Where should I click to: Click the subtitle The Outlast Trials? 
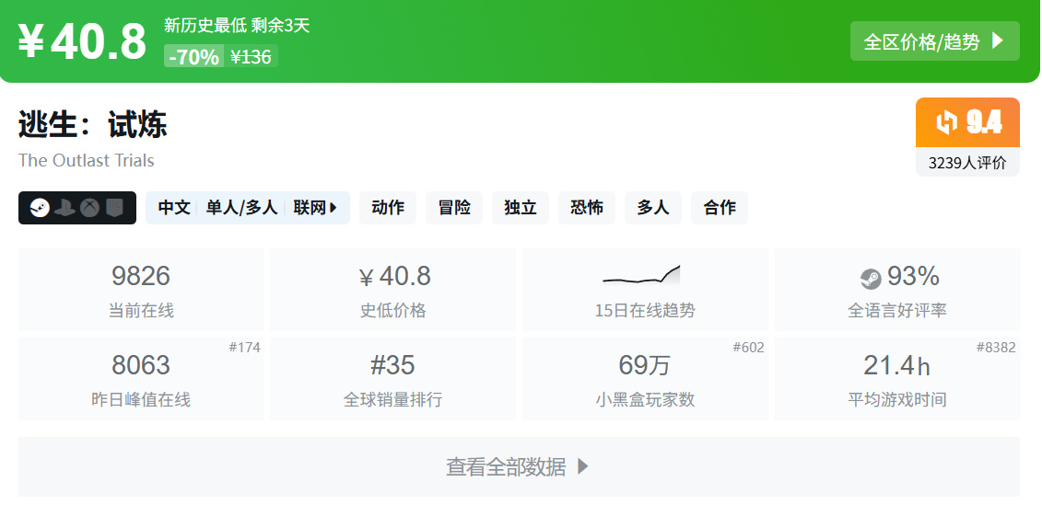click(x=87, y=161)
